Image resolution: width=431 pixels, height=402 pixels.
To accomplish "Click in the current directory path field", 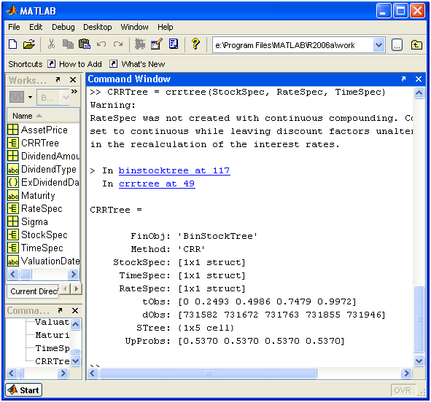I will (x=292, y=45).
